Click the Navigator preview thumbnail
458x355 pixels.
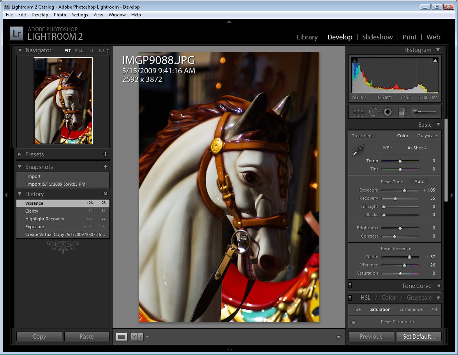63,101
